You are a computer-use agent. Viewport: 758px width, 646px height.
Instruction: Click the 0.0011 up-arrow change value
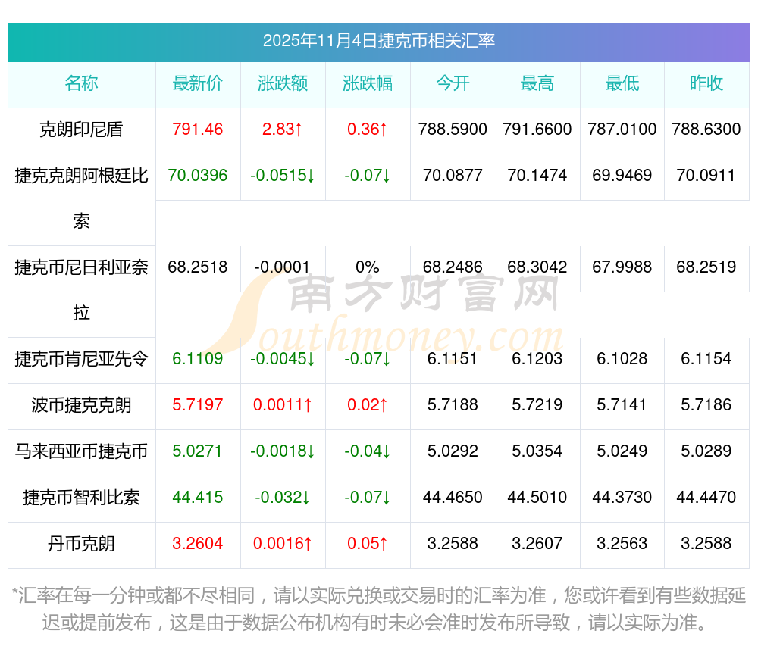tap(283, 405)
